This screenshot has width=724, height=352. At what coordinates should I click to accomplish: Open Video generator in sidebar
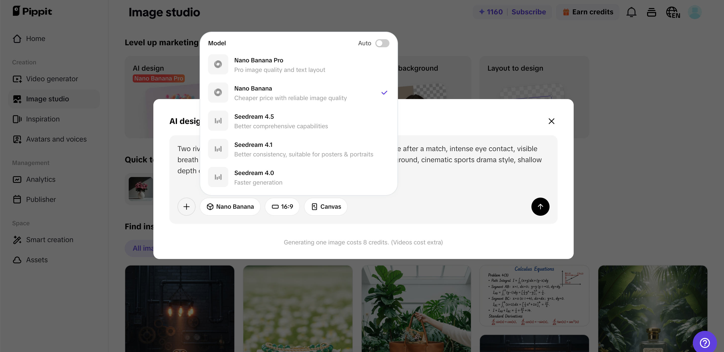coord(52,79)
